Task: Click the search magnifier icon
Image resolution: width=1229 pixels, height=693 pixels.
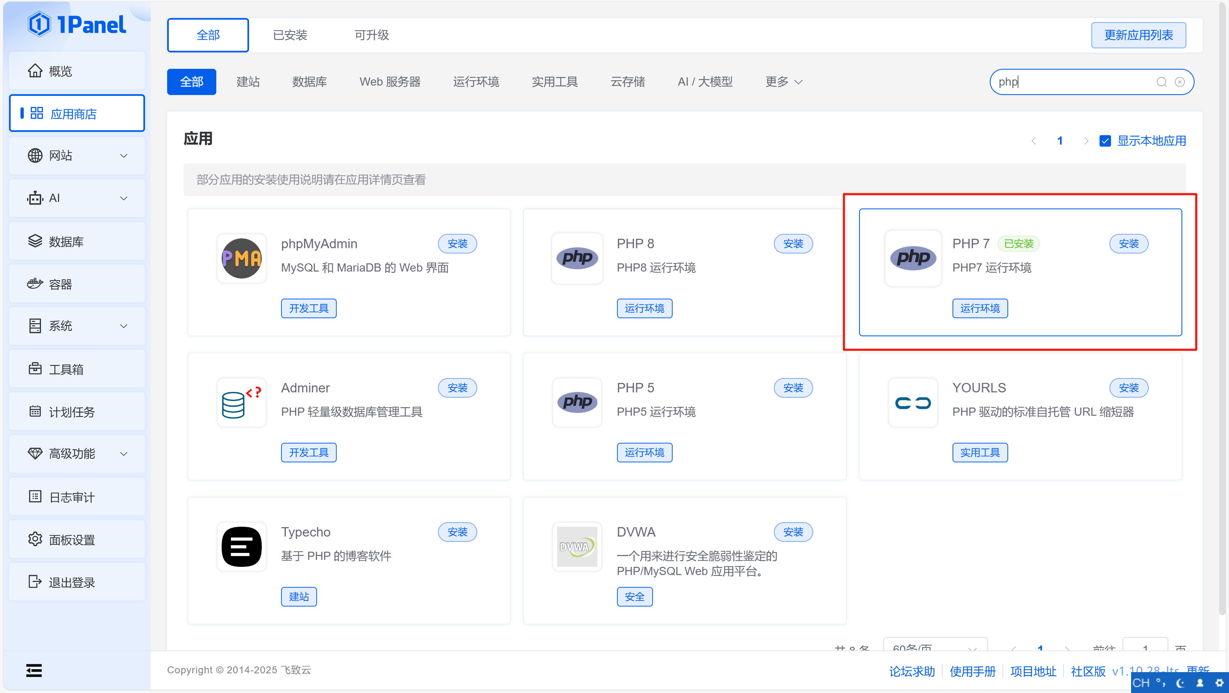Action: click(x=1161, y=82)
